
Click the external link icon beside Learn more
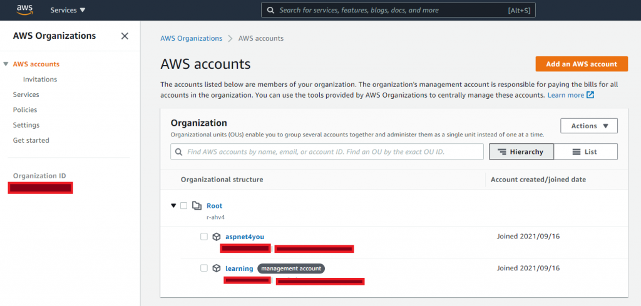590,94
